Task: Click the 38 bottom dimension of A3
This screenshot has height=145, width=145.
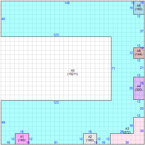Action: coord(127,142)
